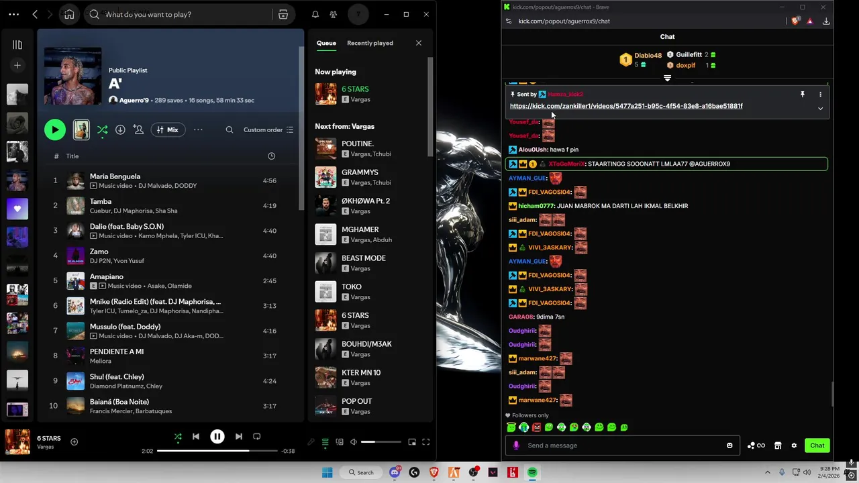Skip to next track in Spotify
The height and width of the screenshot is (483, 859).
pos(239,437)
